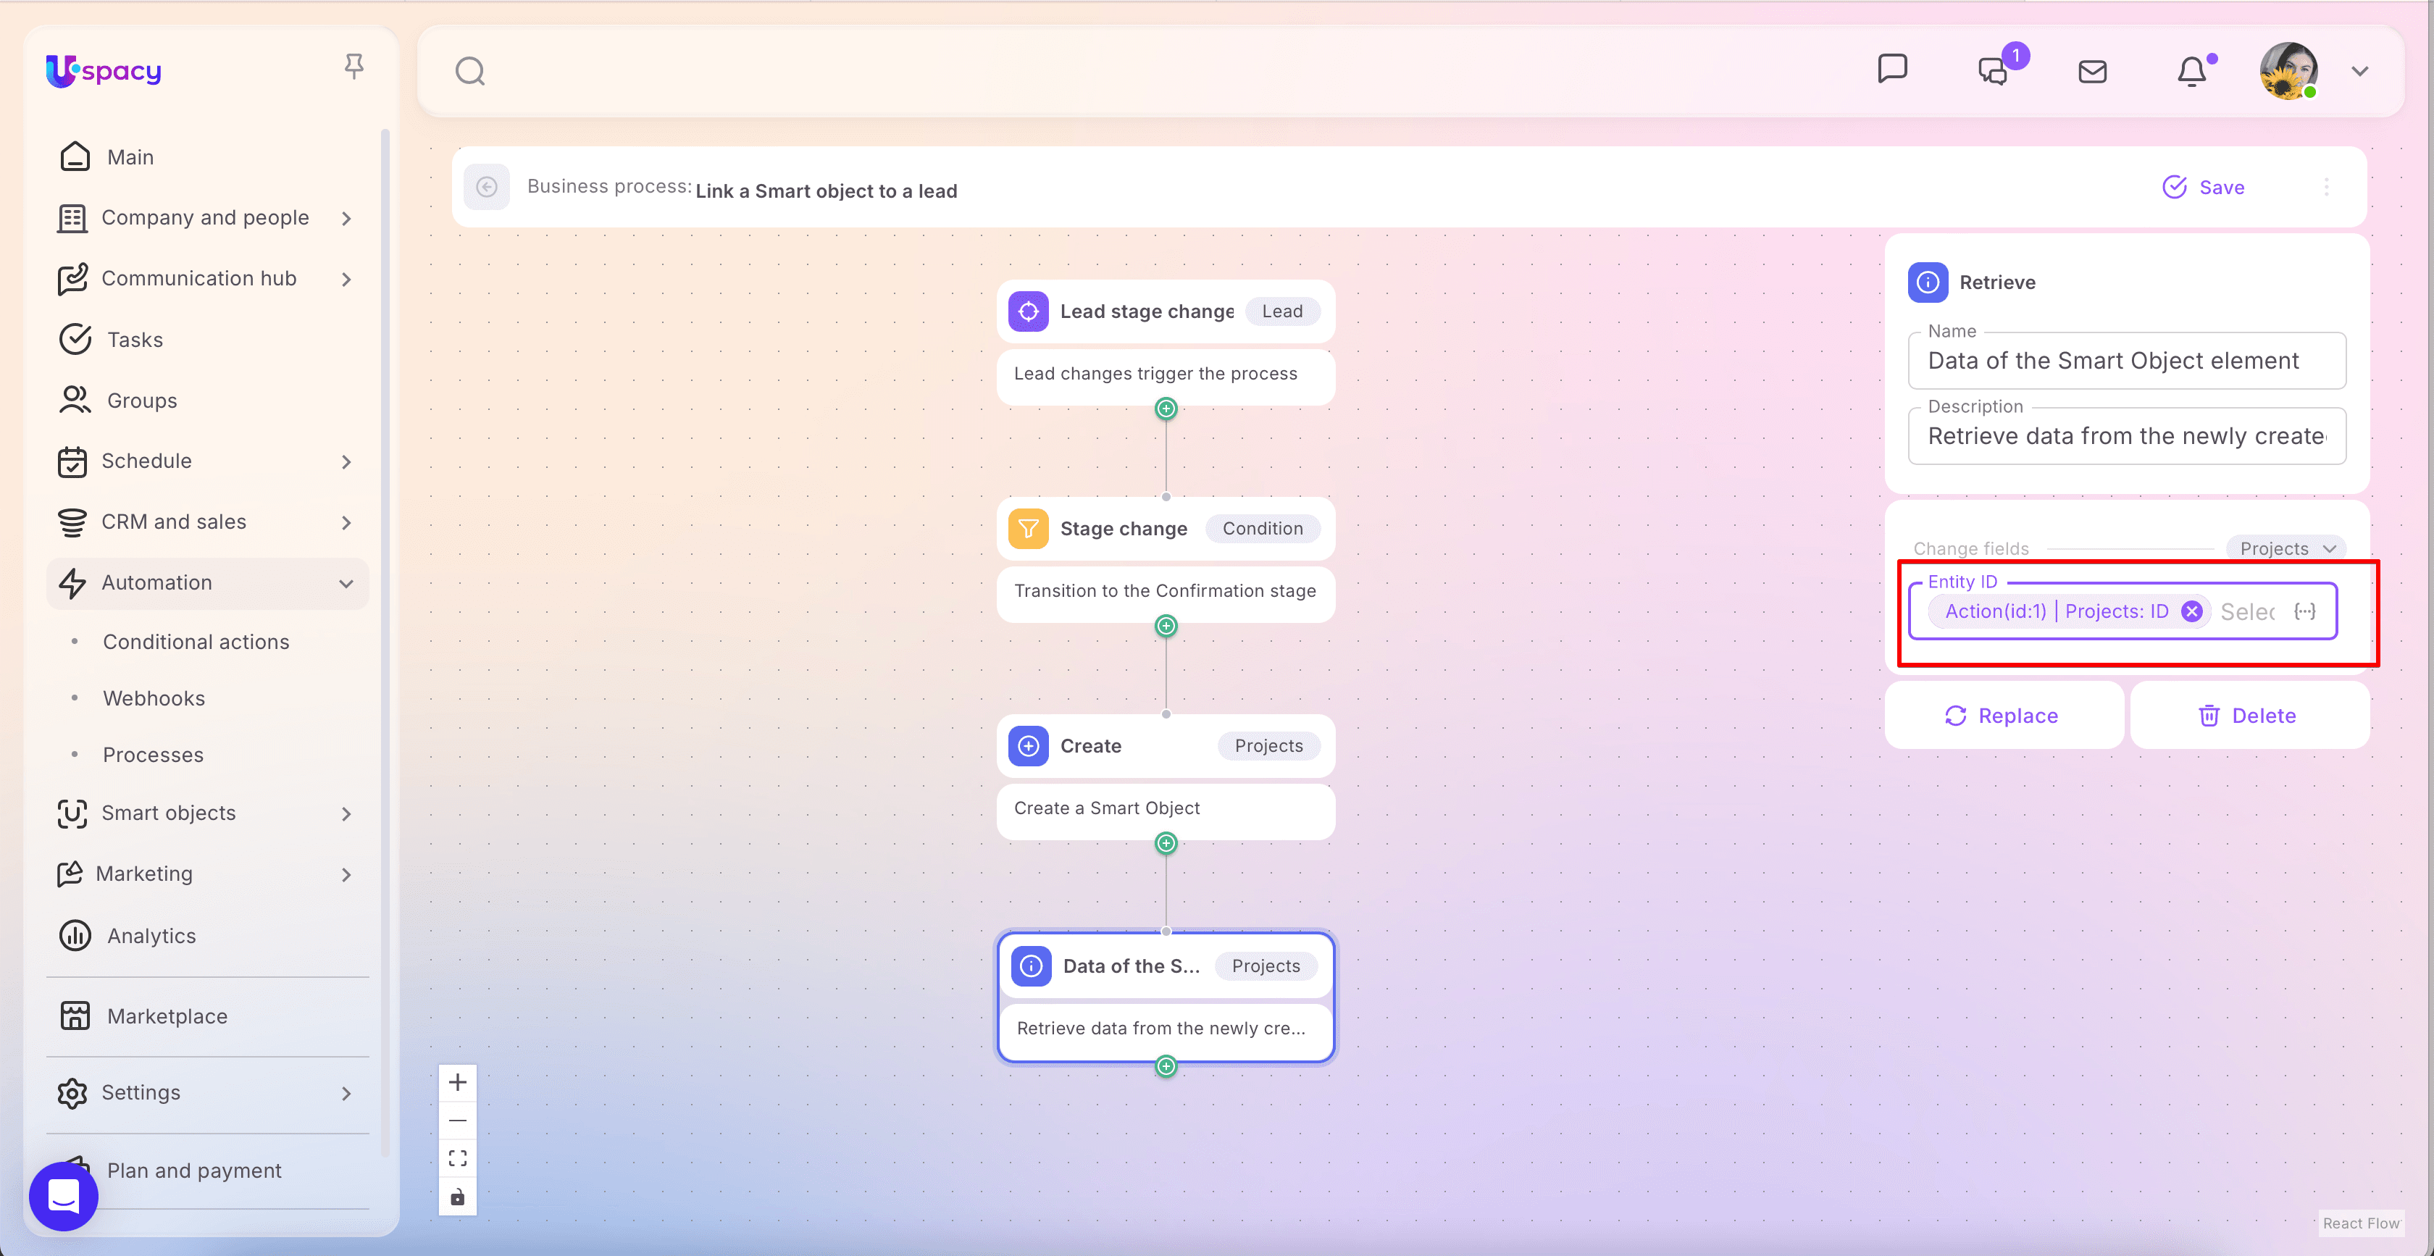
Task: Add step after Create node
Action: coord(1166,843)
